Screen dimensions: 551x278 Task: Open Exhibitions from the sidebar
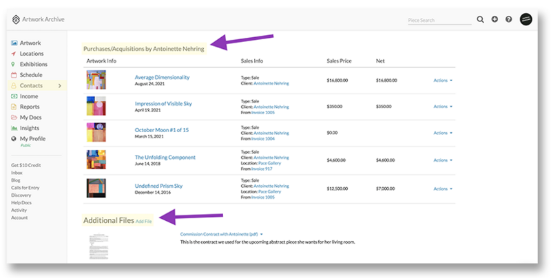[x=33, y=64]
